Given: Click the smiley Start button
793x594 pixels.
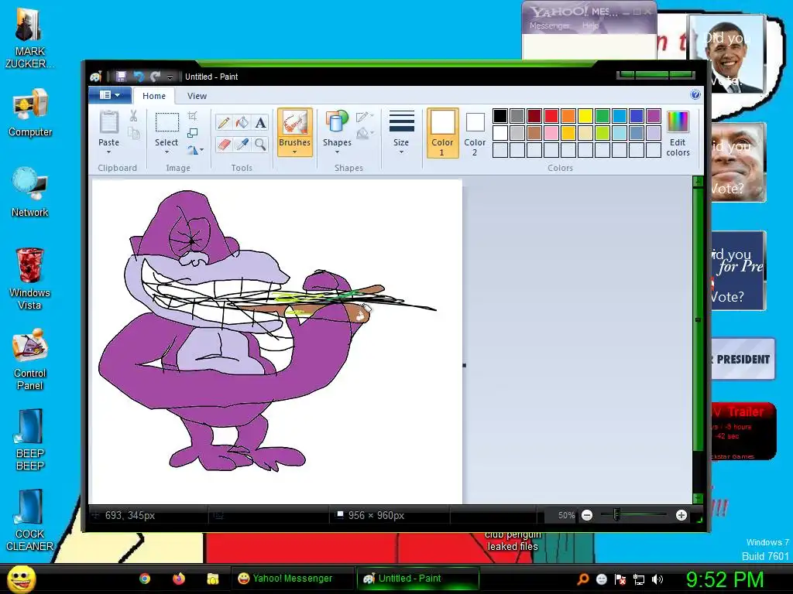Looking at the screenshot, I should pos(21,579).
